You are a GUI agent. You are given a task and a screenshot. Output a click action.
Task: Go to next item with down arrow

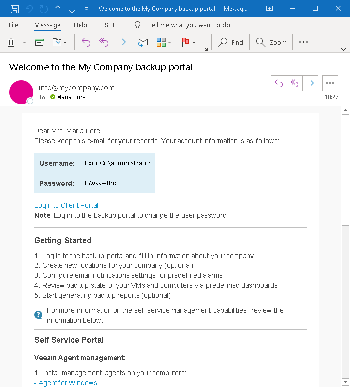72,9
